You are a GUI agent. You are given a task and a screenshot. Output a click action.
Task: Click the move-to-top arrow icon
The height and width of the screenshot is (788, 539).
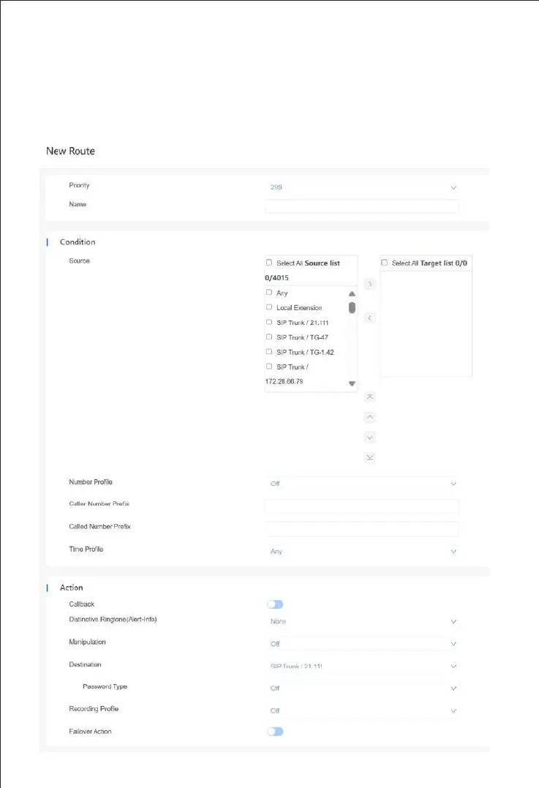[x=370, y=397]
